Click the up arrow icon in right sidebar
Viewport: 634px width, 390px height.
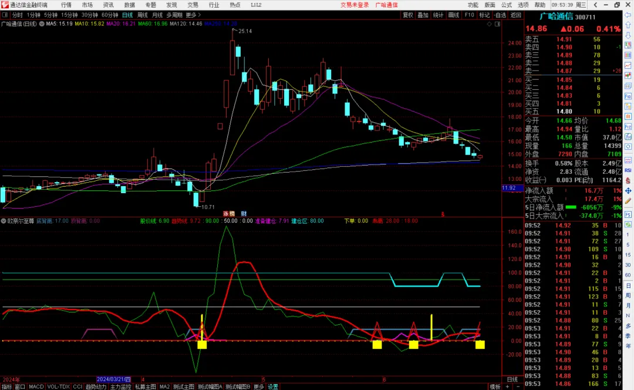pos(628,25)
